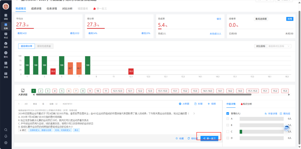Viewport: 301px width, 149px height.
Task: Click the search icon in sidebar
Action: [x=6, y=130]
